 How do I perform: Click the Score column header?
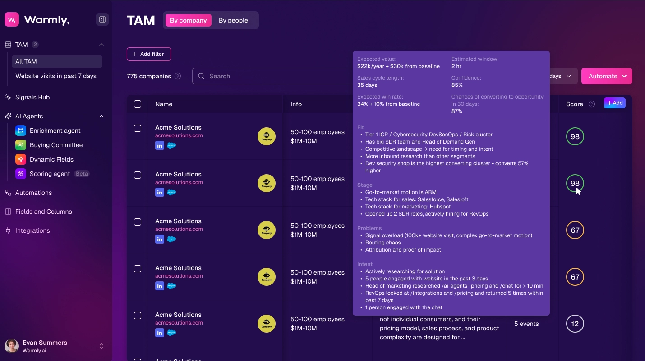tap(575, 104)
